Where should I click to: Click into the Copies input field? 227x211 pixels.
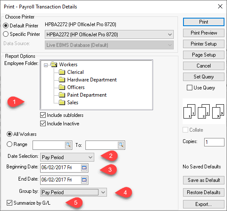pyautogui.click(x=214, y=142)
